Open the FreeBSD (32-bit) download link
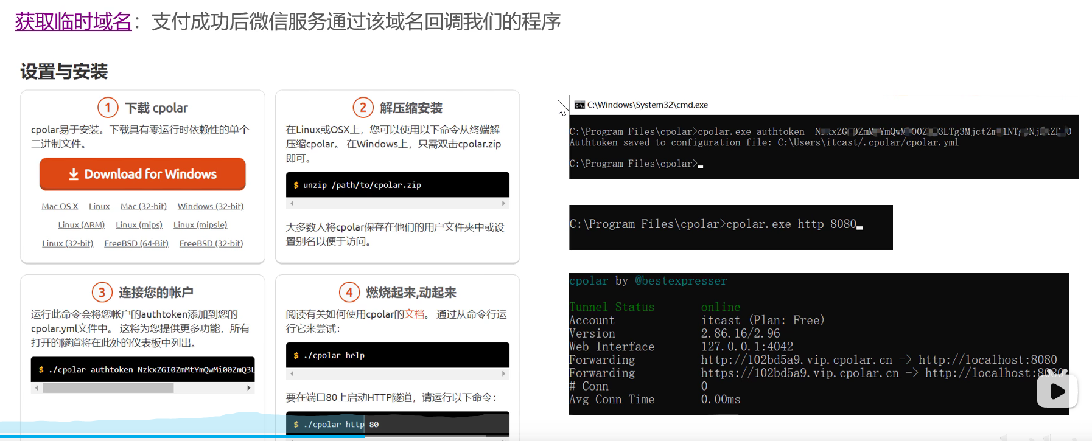 coord(211,243)
